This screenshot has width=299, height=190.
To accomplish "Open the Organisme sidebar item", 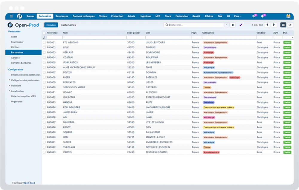I will coord(16,101).
